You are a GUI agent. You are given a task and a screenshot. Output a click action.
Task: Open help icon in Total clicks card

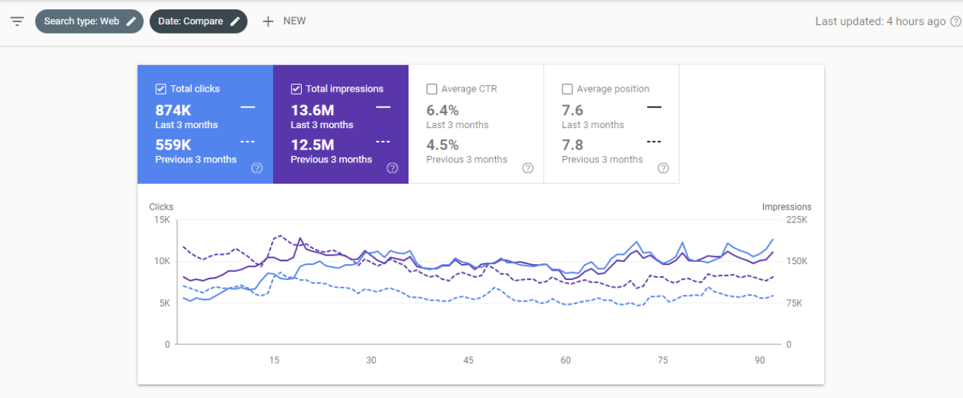[x=257, y=168]
